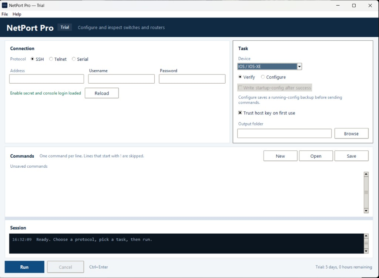Click the Ctrl+Enter shortcut hint
The image size is (379, 278).
tap(98, 267)
